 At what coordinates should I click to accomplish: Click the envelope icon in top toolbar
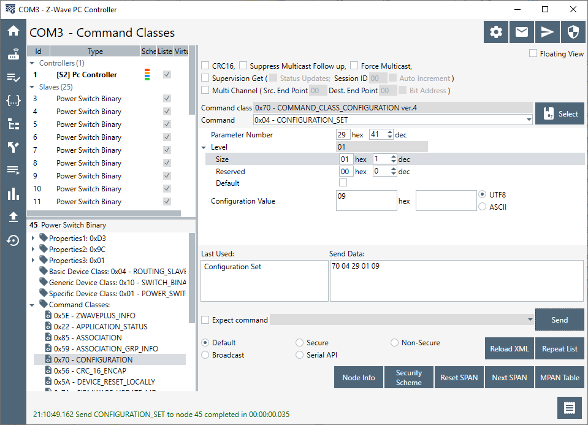(x=522, y=33)
